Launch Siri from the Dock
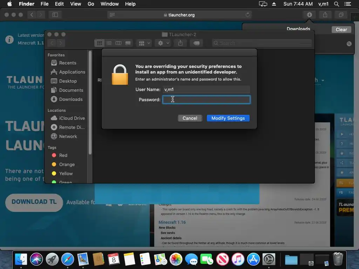The height and width of the screenshot is (269, 359). pos(36,260)
